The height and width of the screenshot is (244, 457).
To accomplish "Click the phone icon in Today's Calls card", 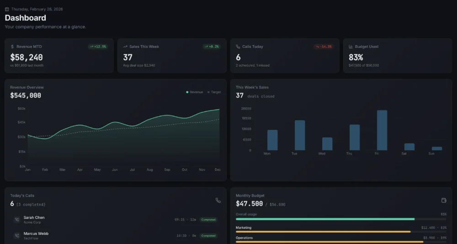I will click(x=218, y=200).
